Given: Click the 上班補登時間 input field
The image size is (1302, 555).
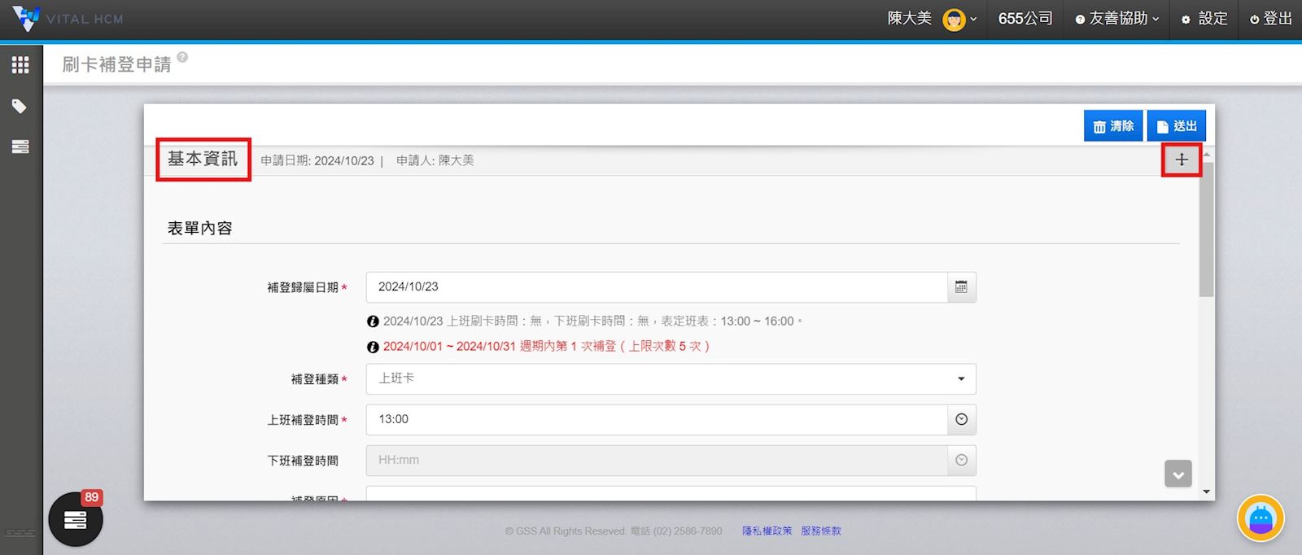Looking at the screenshot, I should click(656, 420).
